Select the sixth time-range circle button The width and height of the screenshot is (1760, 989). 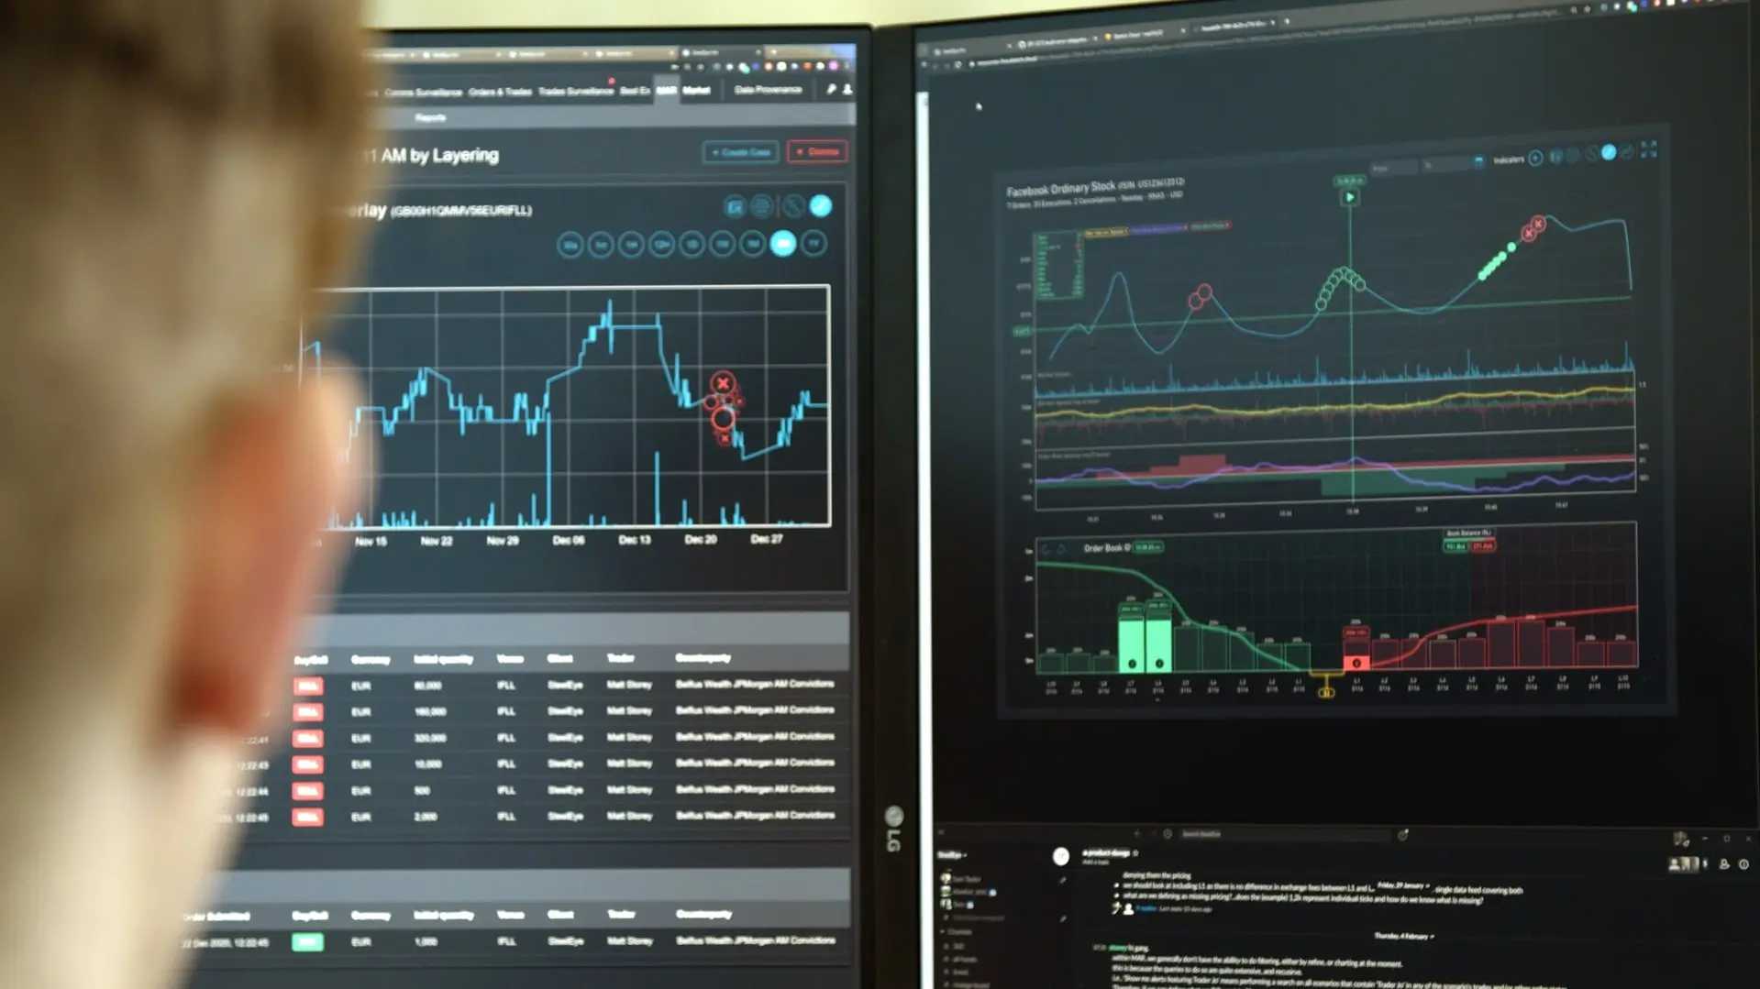pos(723,244)
